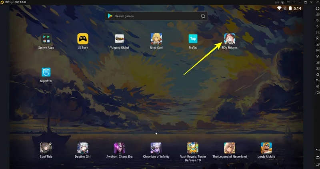Launch the LD Store app
This screenshot has width=320, height=169.
pyautogui.click(x=83, y=38)
